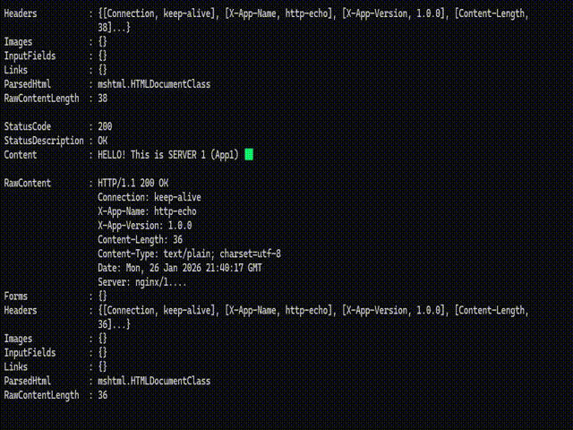Viewport: 573px width, 430px height.
Task: Click the green cursor block after App1
Action: coord(249,154)
